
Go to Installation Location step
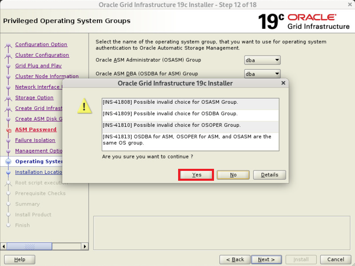tap(38, 172)
